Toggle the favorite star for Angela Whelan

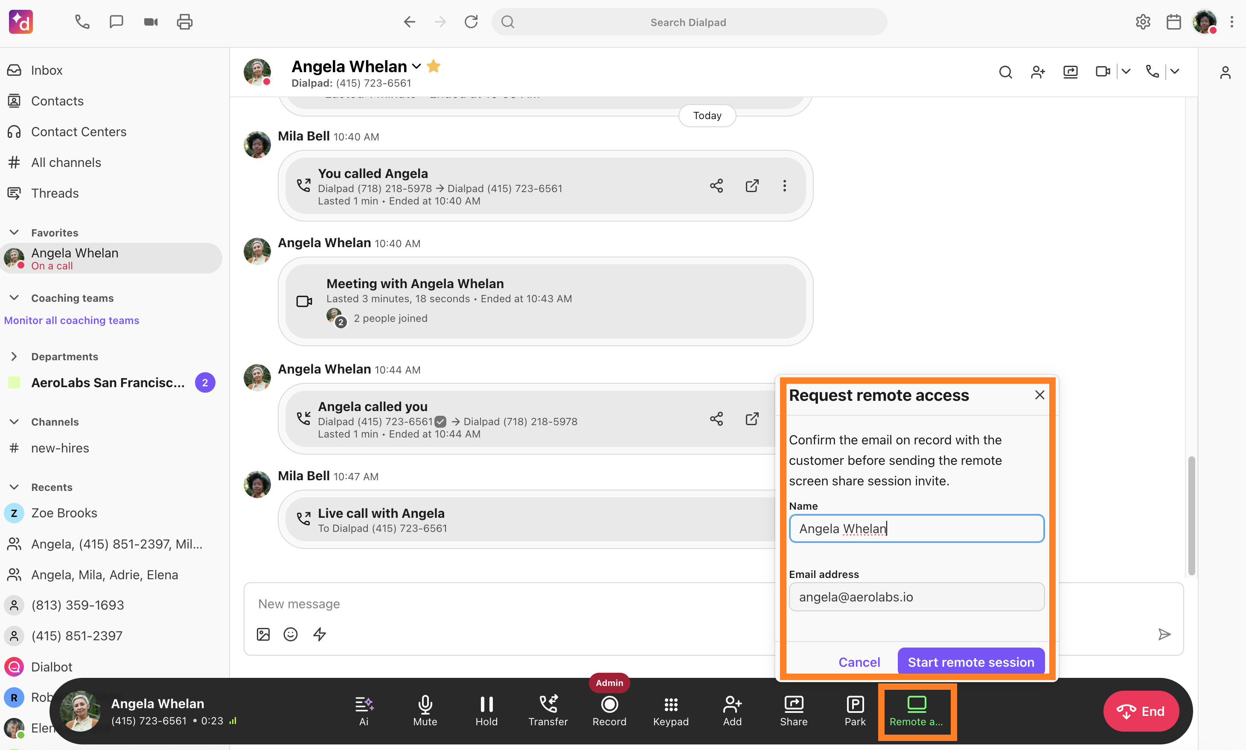click(x=434, y=66)
